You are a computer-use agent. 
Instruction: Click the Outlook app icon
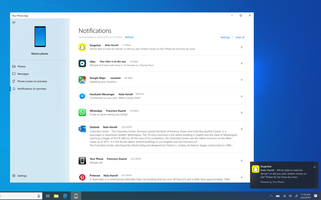coord(82,129)
